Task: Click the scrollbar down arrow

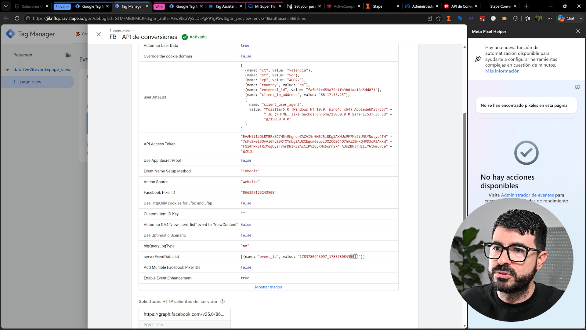Action: (465, 326)
